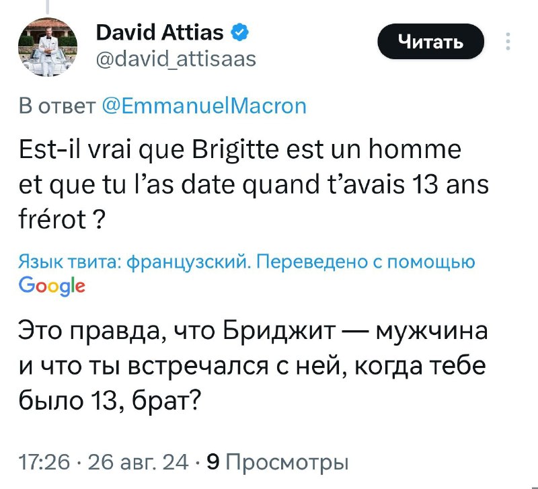Click the 'В ответ' reply label
This screenshot has width=538, height=489.
[56, 106]
